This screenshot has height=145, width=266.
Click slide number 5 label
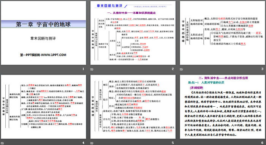tap(173, 143)
